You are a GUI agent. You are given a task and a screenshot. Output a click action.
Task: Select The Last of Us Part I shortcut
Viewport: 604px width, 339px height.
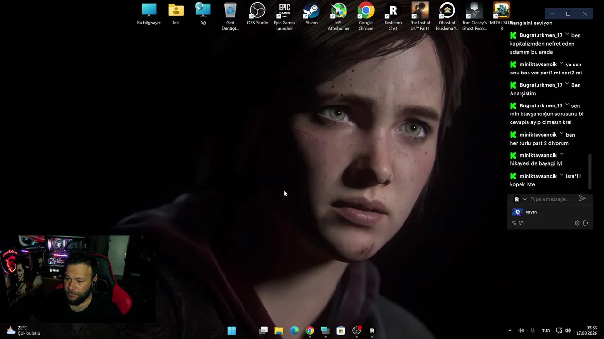click(x=420, y=16)
